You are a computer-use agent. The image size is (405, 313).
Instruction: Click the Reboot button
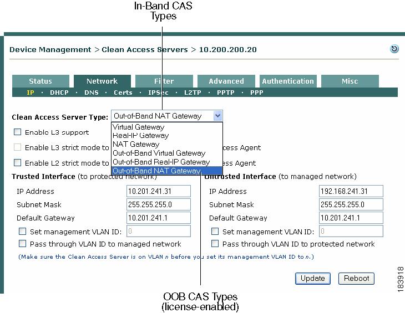point(356,279)
